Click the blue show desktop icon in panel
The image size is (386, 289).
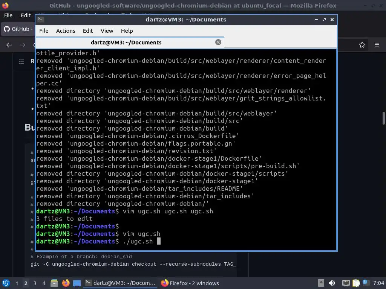[x=77, y=283]
